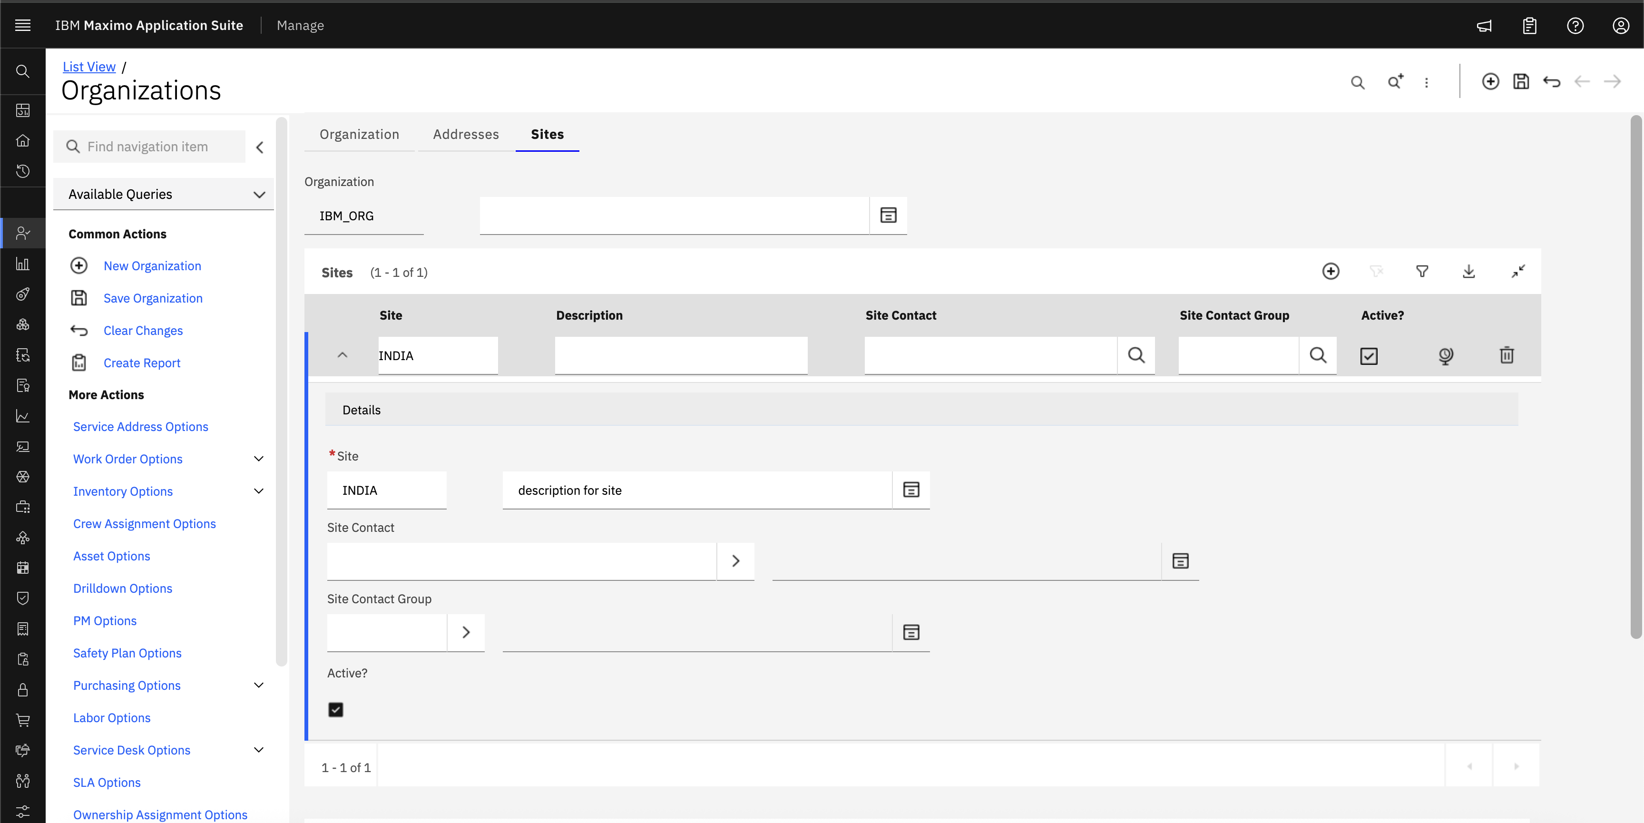Click the lock icon in left rail

[x=23, y=689]
